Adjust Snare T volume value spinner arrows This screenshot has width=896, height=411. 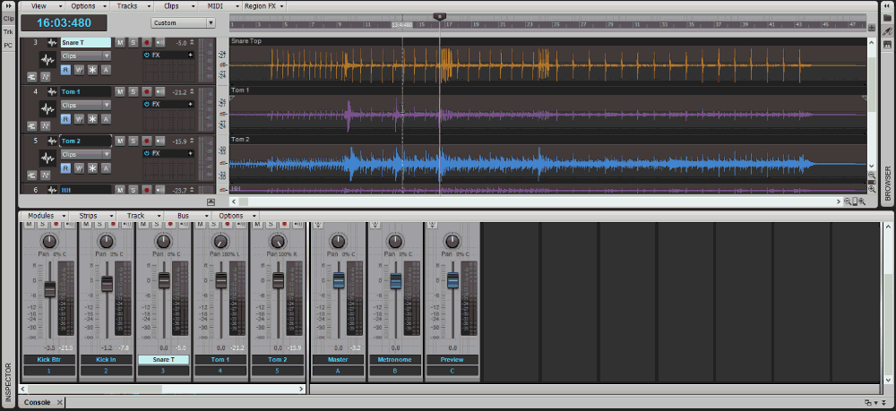pos(192,43)
